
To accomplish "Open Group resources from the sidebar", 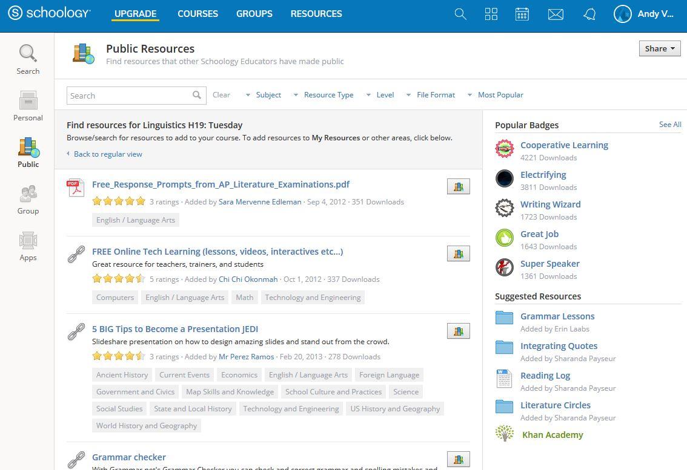I will pyautogui.click(x=28, y=200).
